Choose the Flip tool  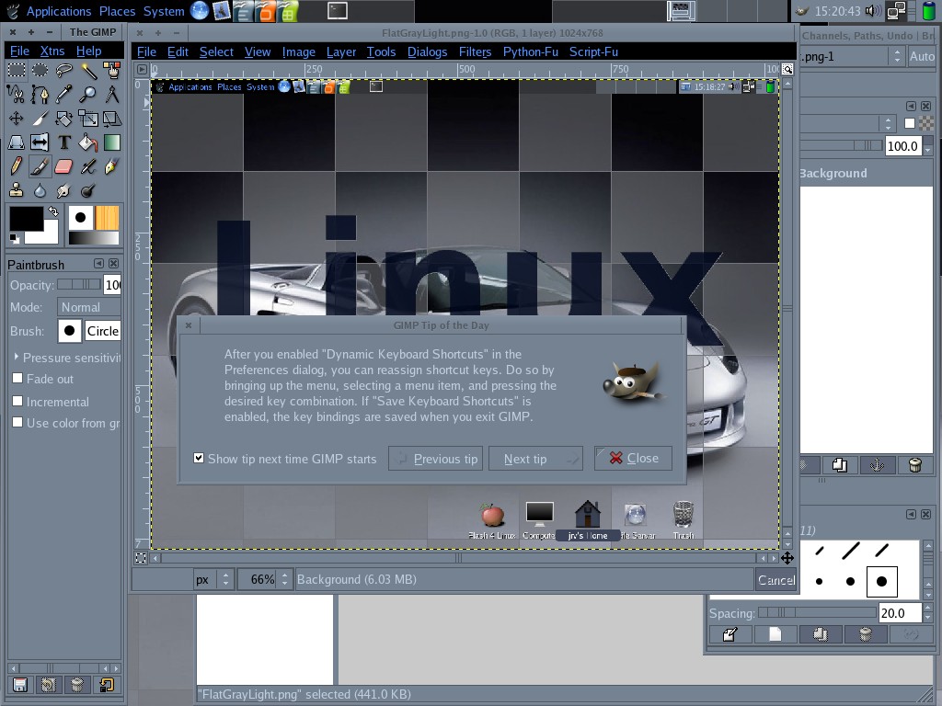(x=40, y=142)
